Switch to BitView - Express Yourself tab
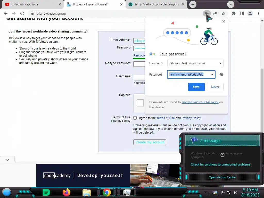The height and width of the screenshot is (198, 264). tap(94, 4)
